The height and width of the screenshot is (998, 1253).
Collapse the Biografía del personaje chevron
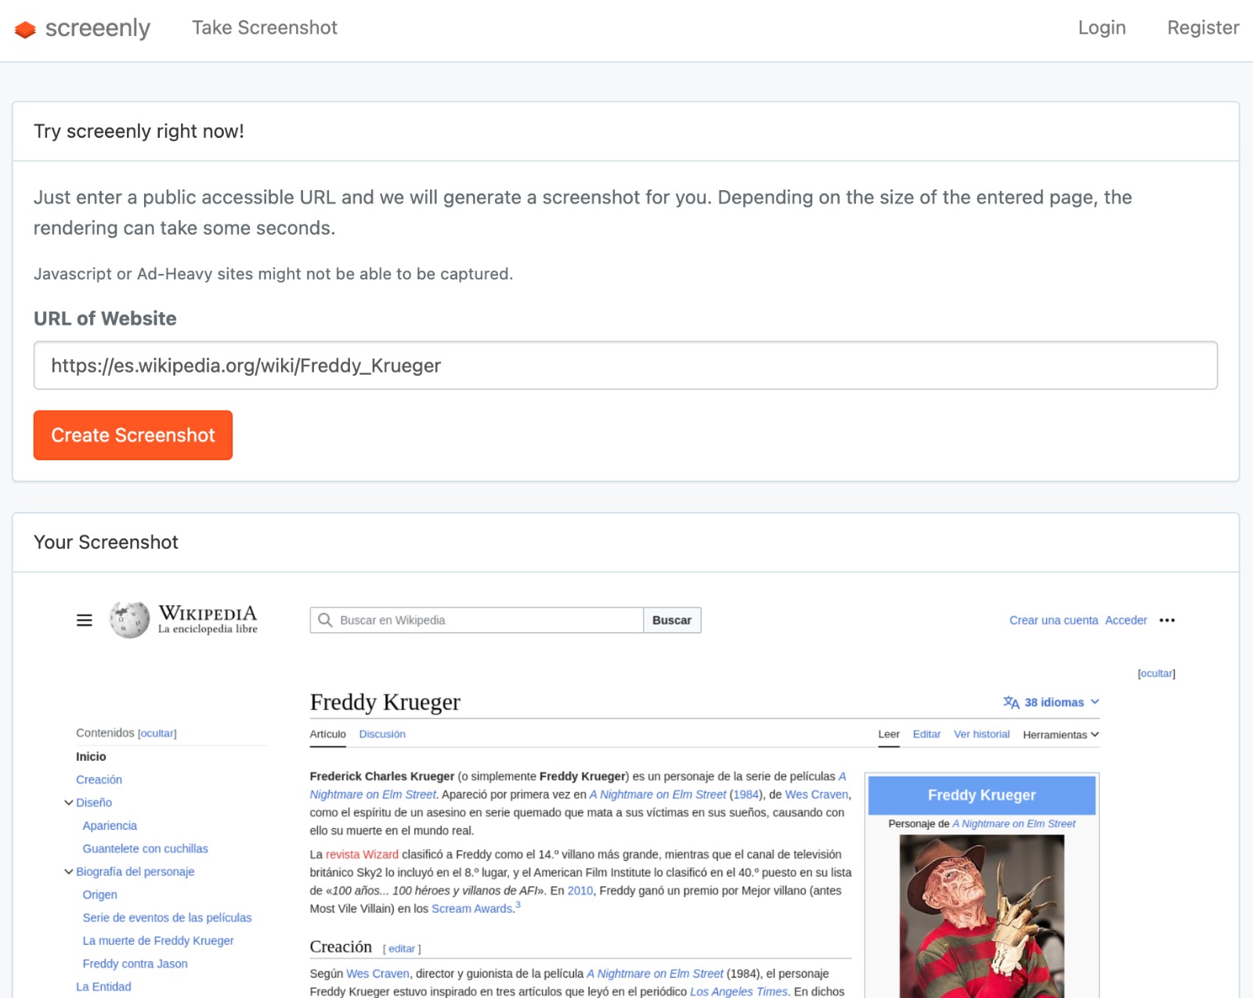tap(69, 871)
